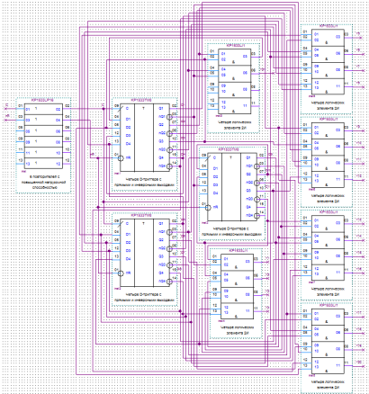Click the nR inversion circle on upper-left trigger chip
The image size is (369, 394).
click(121, 158)
